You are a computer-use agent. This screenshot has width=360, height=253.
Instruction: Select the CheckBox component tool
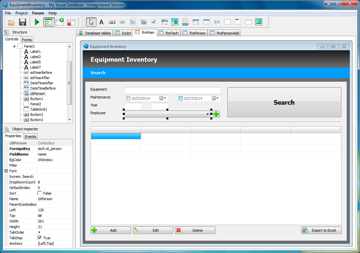(x=154, y=22)
